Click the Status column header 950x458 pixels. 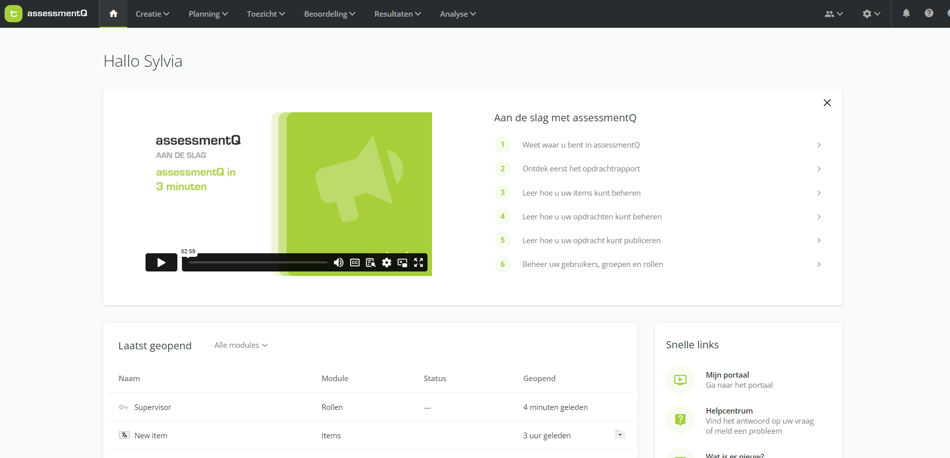435,378
